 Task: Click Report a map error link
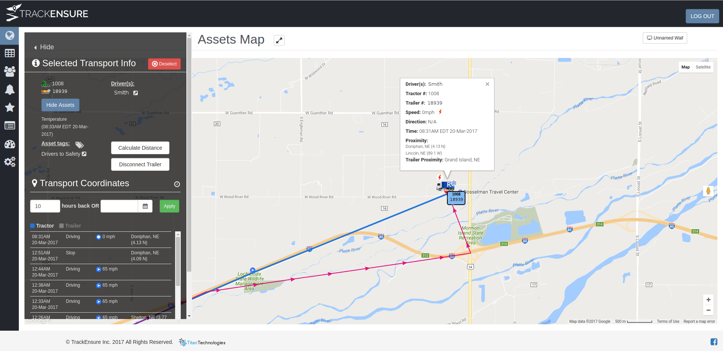click(699, 321)
